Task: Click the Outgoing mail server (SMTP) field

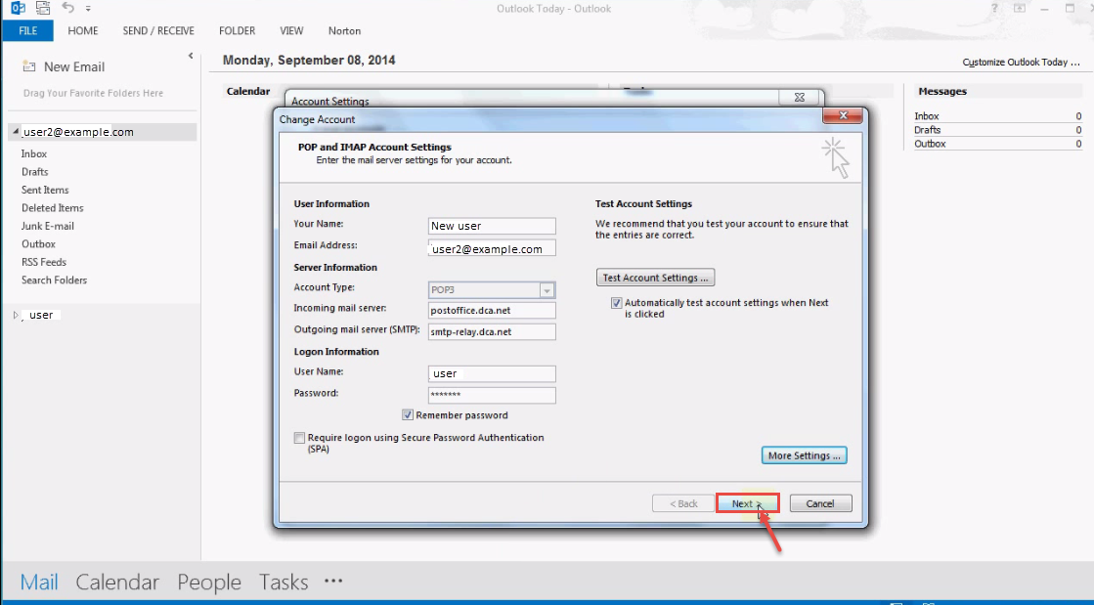Action: (492, 331)
